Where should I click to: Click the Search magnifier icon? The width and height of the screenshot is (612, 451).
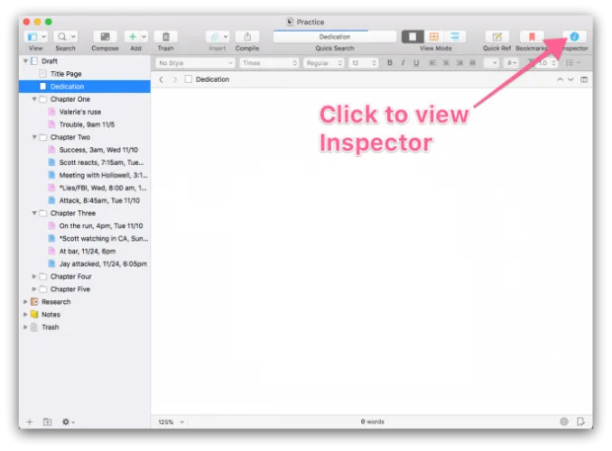(x=61, y=37)
